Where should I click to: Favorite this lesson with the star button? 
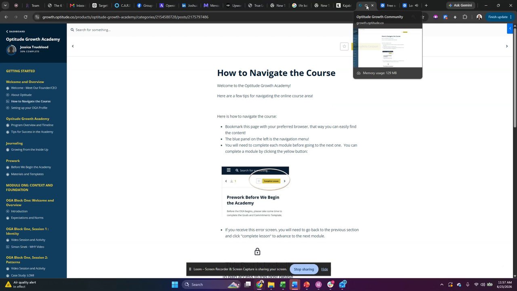[x=344, y=46]
